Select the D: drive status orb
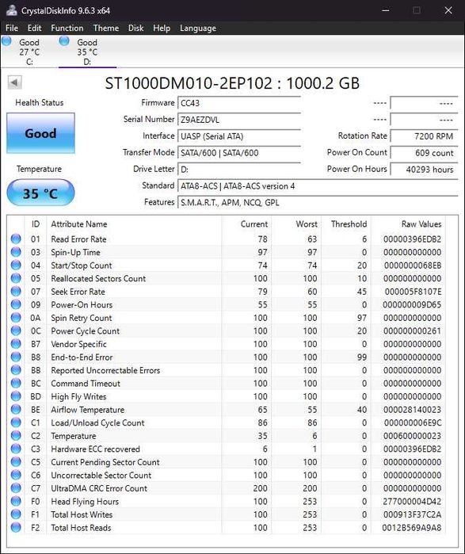Viewport: 465px width, 554px height. pos(64,41)
